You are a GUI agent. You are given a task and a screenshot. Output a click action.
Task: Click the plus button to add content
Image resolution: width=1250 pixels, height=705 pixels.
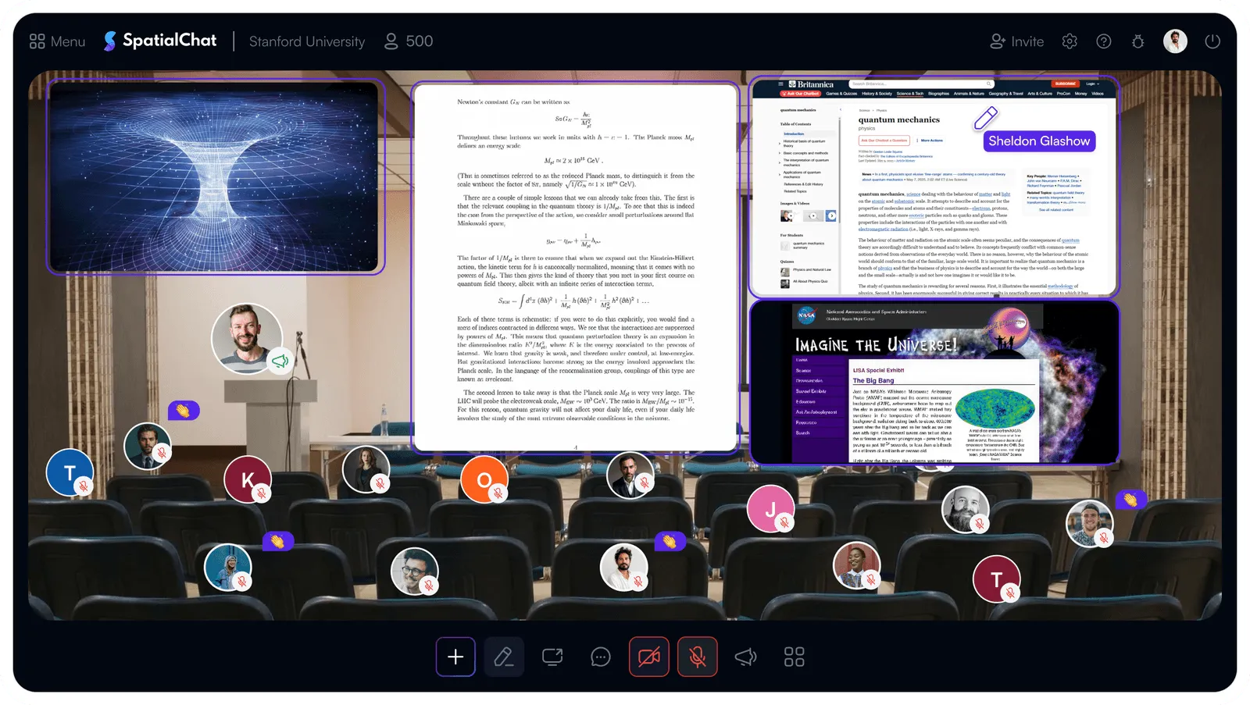455,657
